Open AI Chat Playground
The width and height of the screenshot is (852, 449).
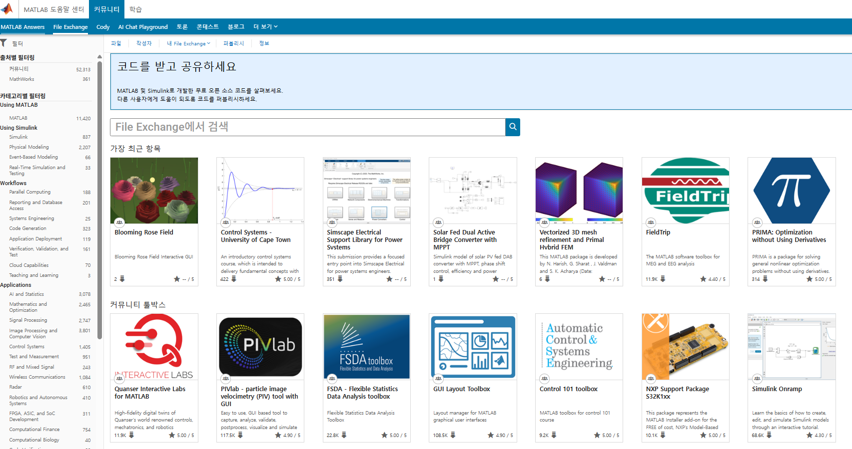143,27
